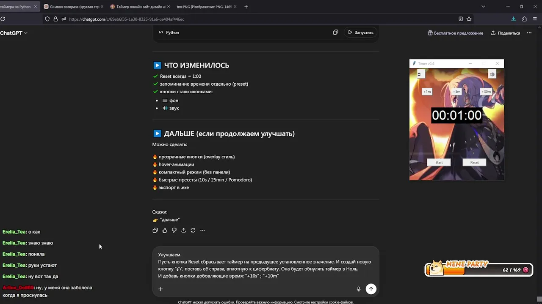Share the response via upload icon
Screen dimensions: 542x304
pyautogui.click(x=183, y=231)
